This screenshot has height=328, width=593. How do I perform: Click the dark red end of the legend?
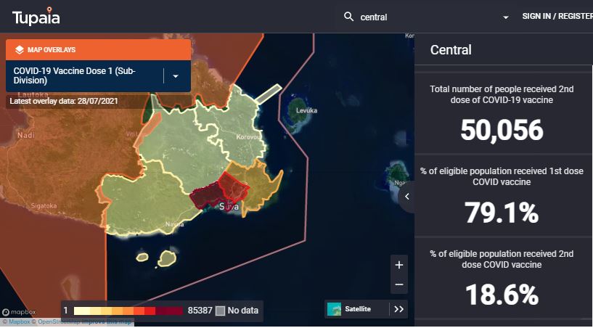pos(169,311)
